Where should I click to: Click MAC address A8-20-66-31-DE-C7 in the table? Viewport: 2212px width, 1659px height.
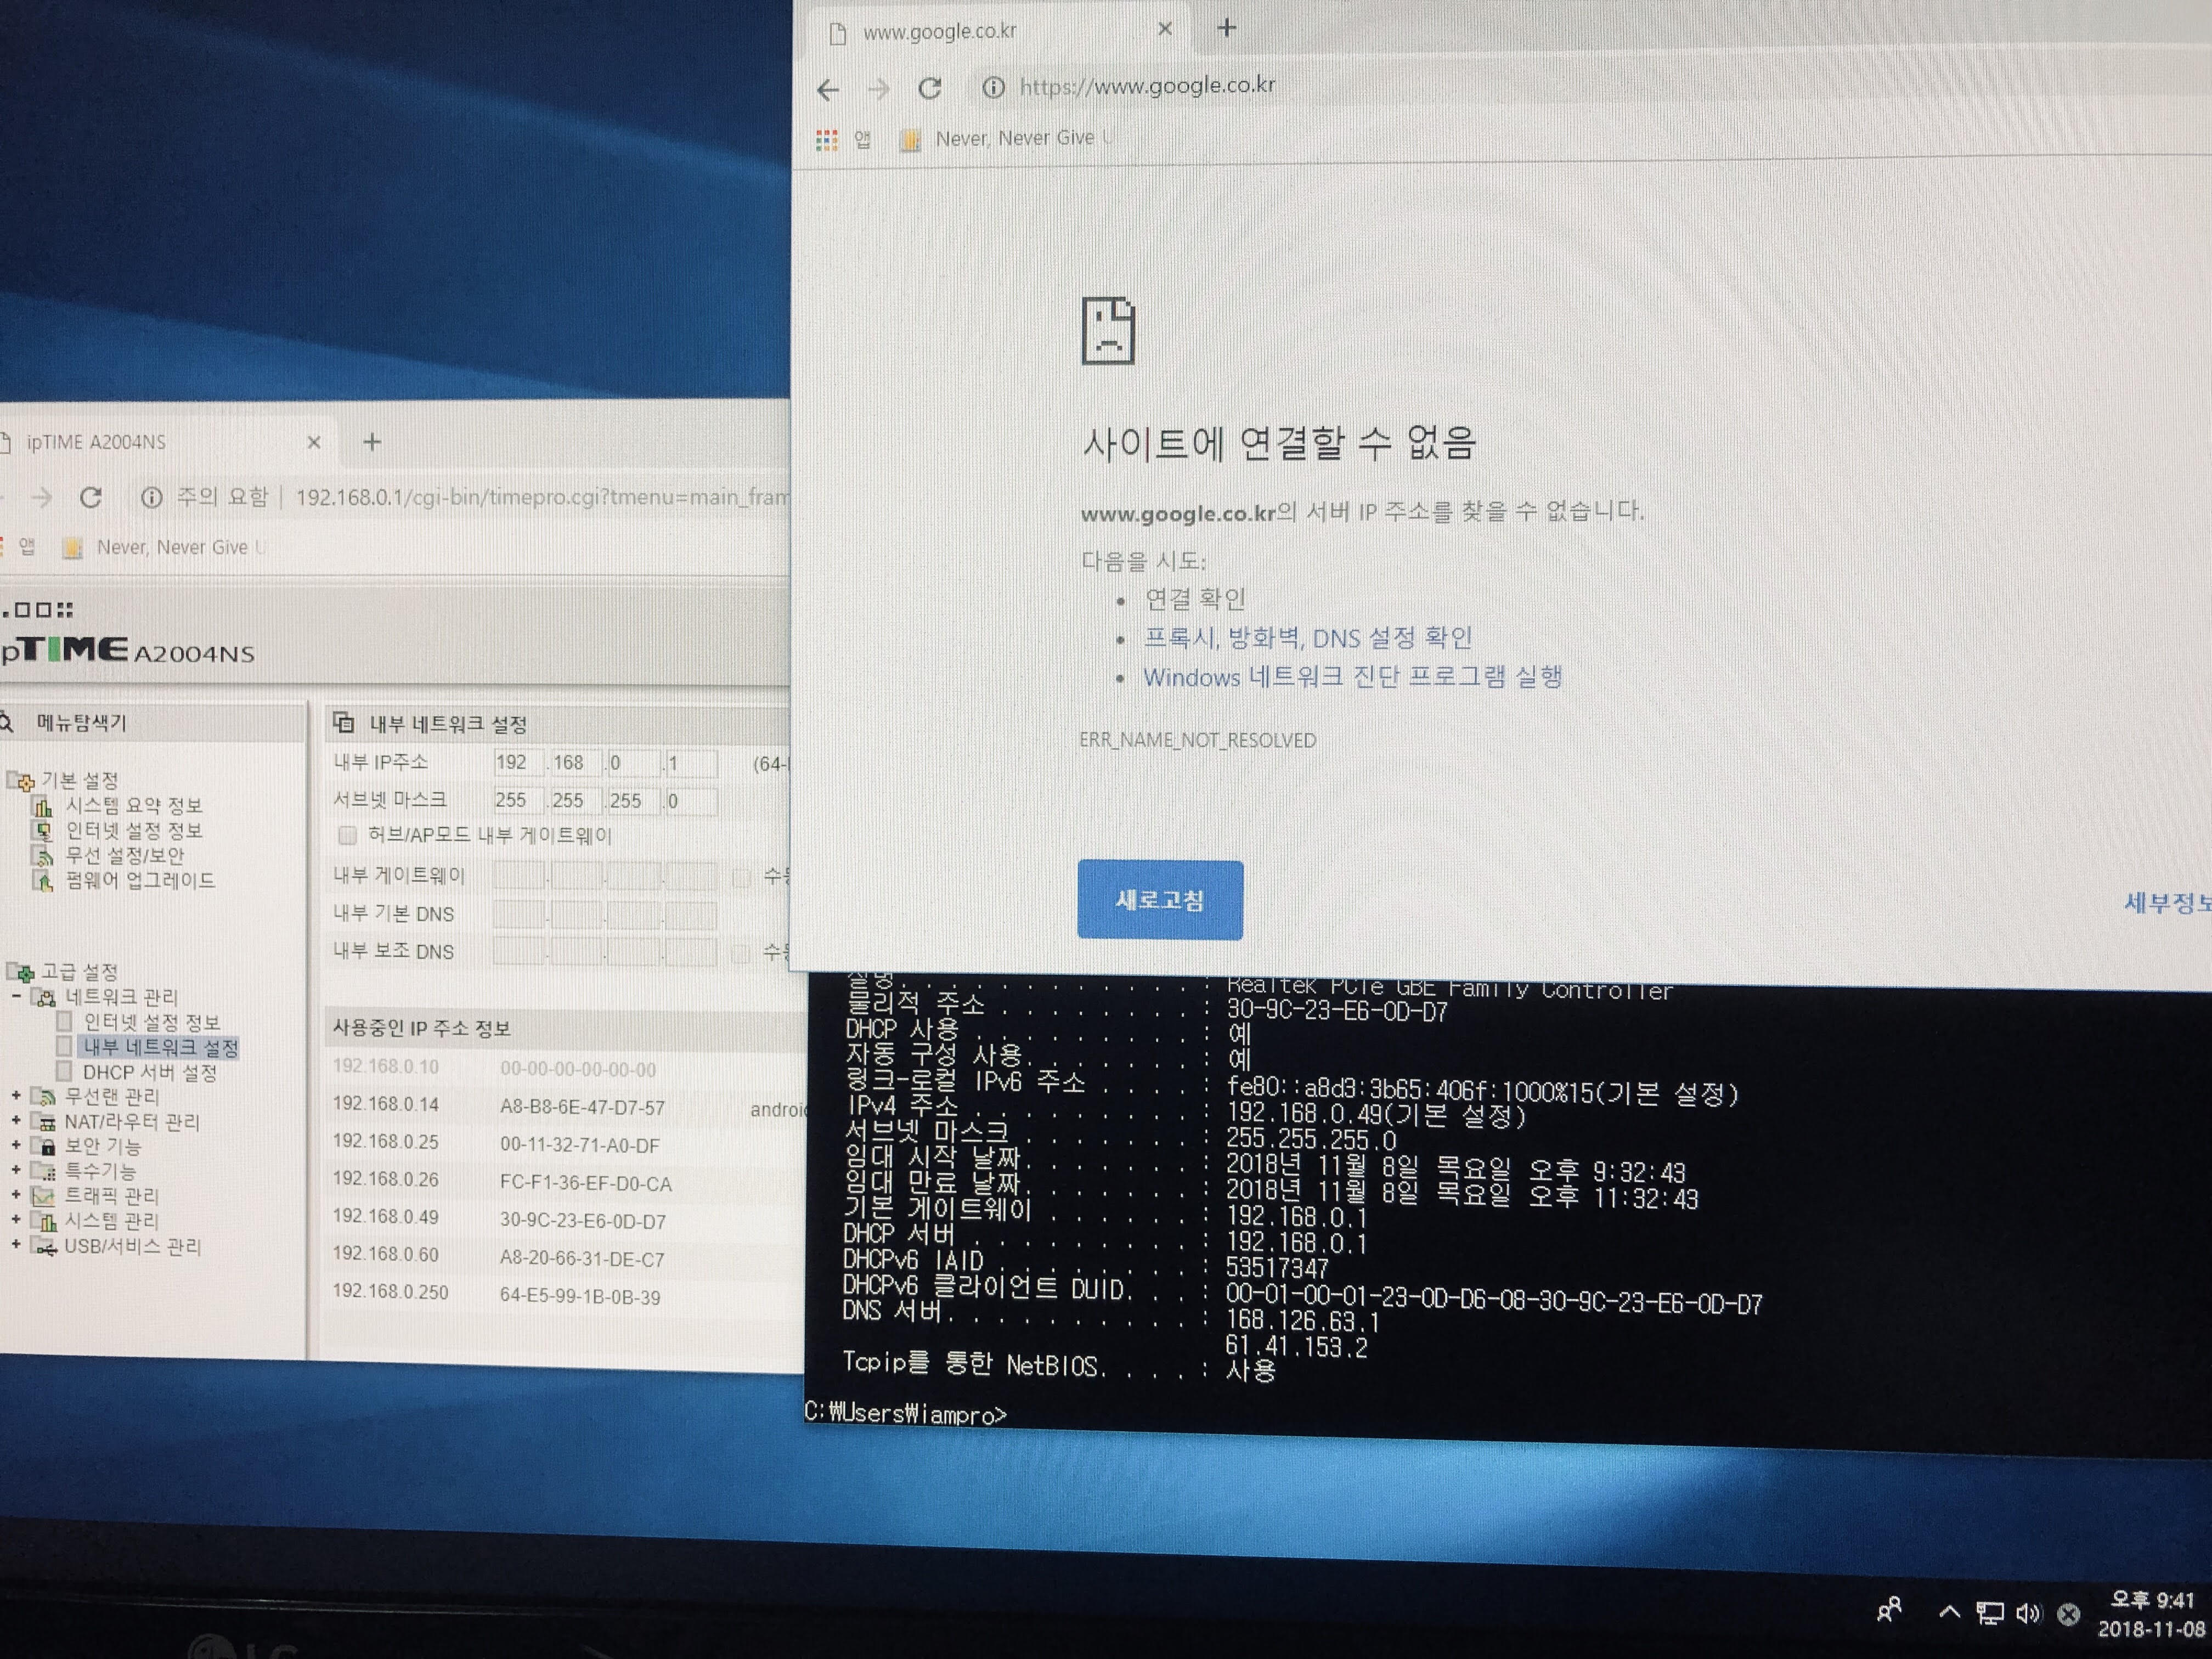tap(582, 1259)
